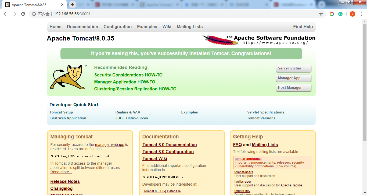Screen dimensions: 367x195
Task: Click the $CATALINA_HOME/conf/tomcat-users.xml text
Action: (80, 156)
